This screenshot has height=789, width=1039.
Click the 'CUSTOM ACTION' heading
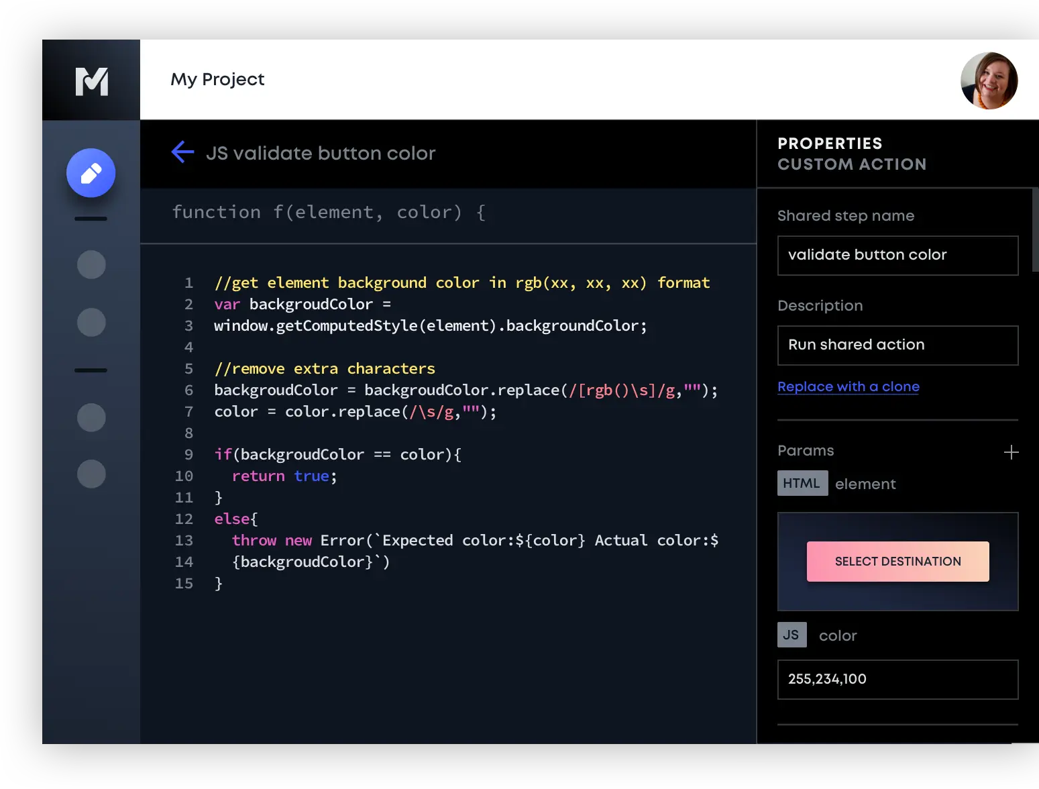click(x=852, y=164)
